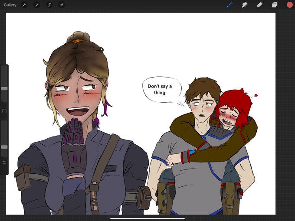295x221 pixels.
Task: Select the Smudge finger tool
Action: tap(244, 5)
